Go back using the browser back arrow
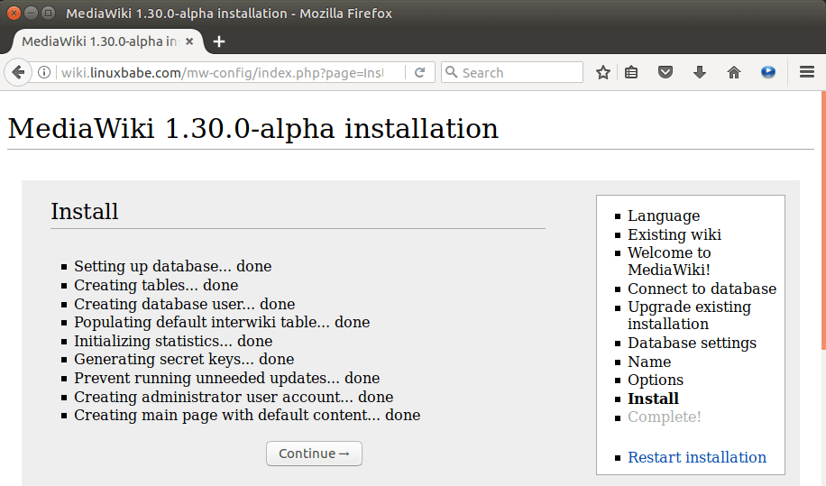Screen dimensions: 826x486 pos(17,73)
